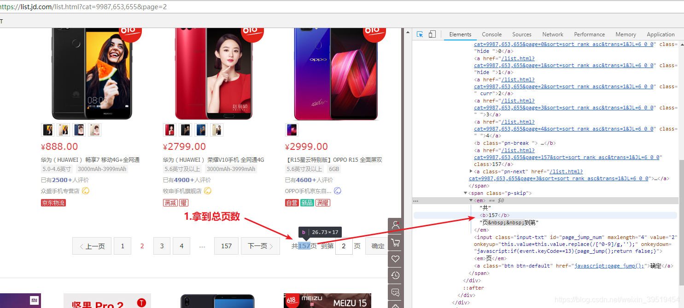Viewport: 684px width, 308px height.
Task: Click the contact icon beside 众盛手机专营店
Action: pyautogui.click(x=86, y=191)
